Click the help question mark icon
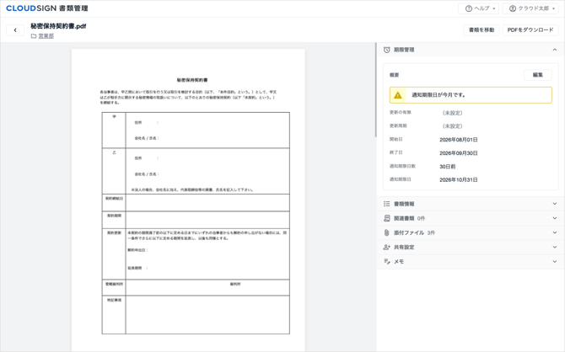The width and height of the screenshot is (565, 352). coord(468,8)
